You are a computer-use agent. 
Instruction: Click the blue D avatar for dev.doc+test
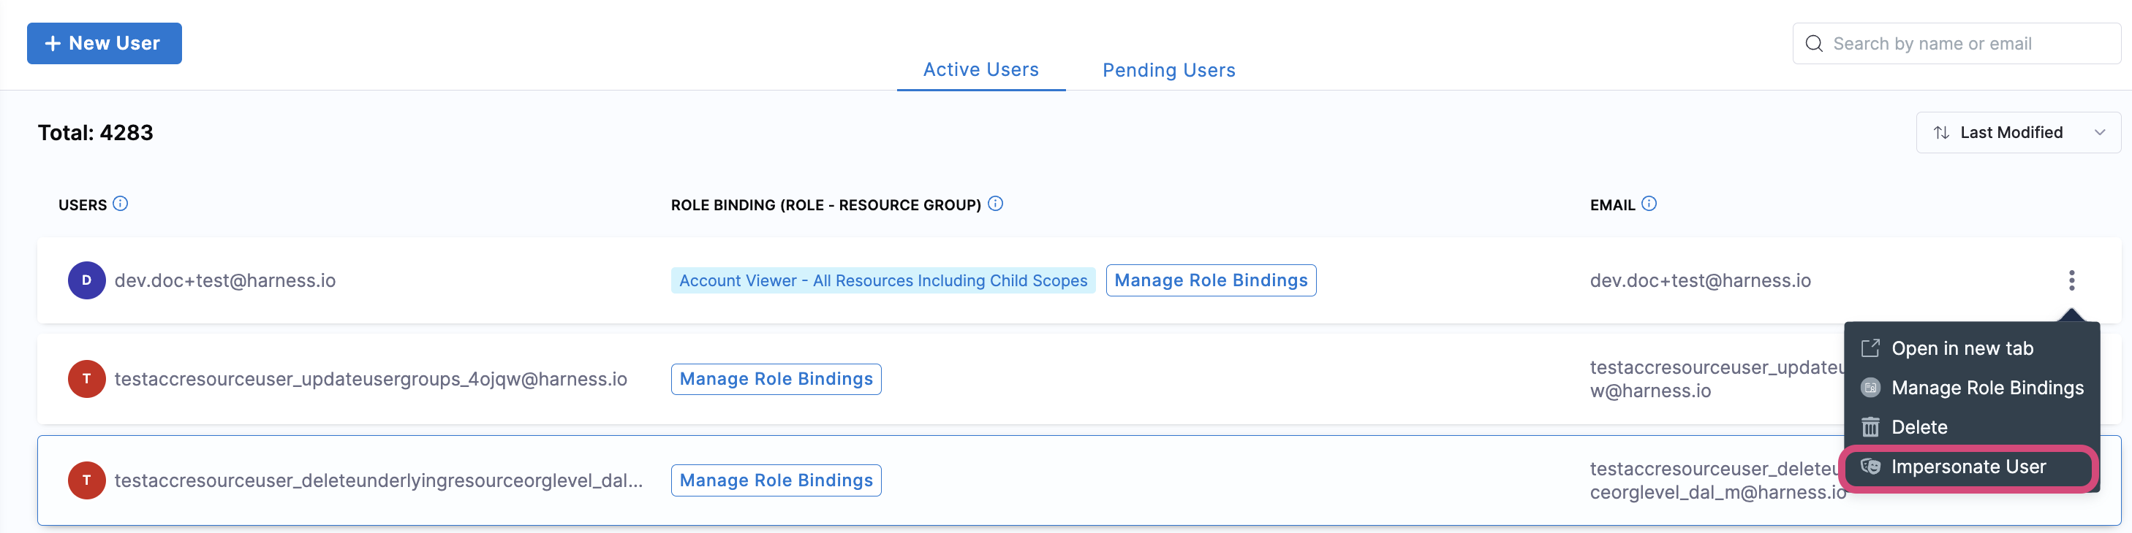[86, 280]
